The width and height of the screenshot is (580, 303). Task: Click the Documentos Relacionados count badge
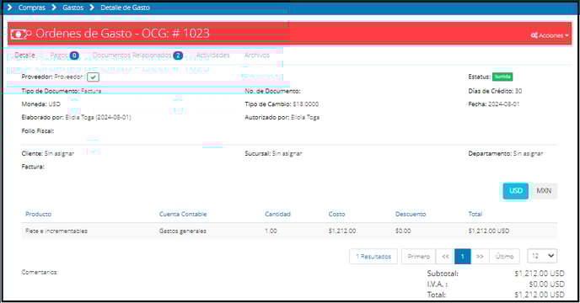point(178,56)
